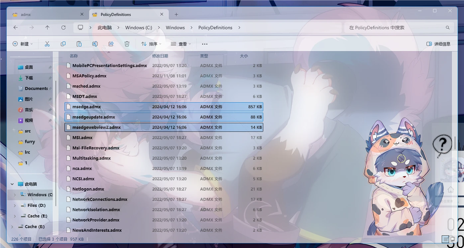Click the search magnifier icon
The image size is (464, 248).
[x=447, y=28]
